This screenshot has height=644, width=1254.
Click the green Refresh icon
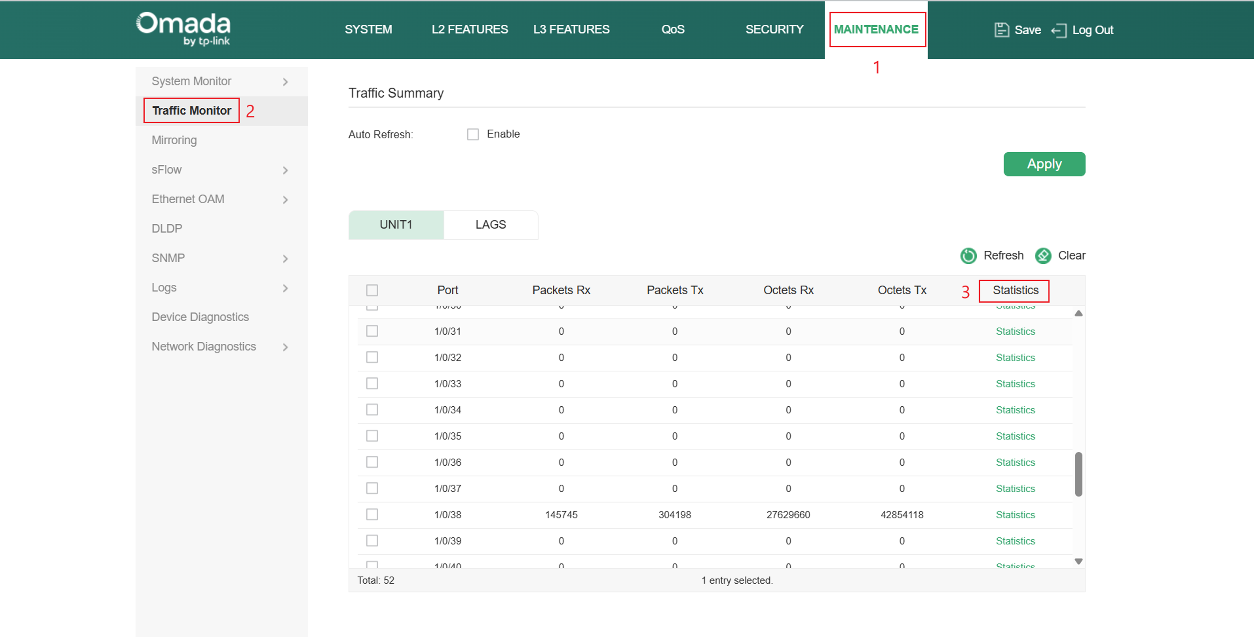[x=968, y=256]
